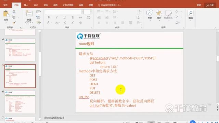
Task: Select slide 4 thumbnail
Action: pyautogui.click(x=20, y=50)
